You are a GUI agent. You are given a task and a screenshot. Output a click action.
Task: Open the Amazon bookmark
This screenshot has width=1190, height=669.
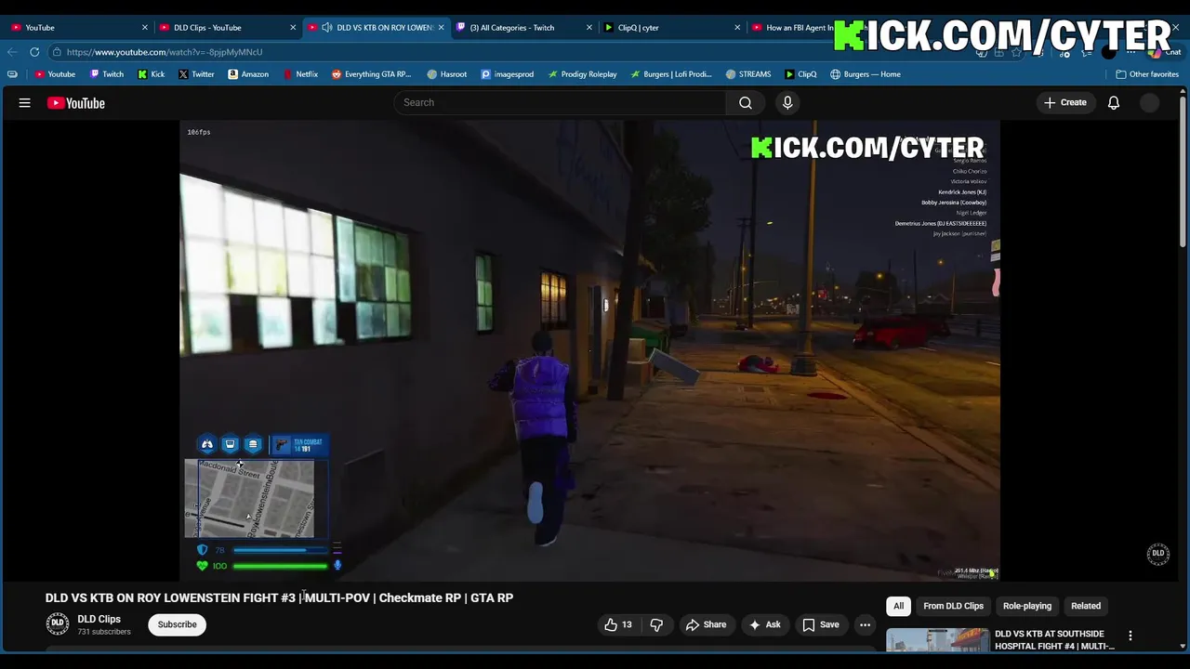pos(248,74)
